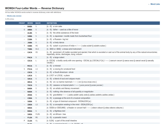Click the definition 'a large rodent'
Viewport: 165px width, 124px height.
59,57
